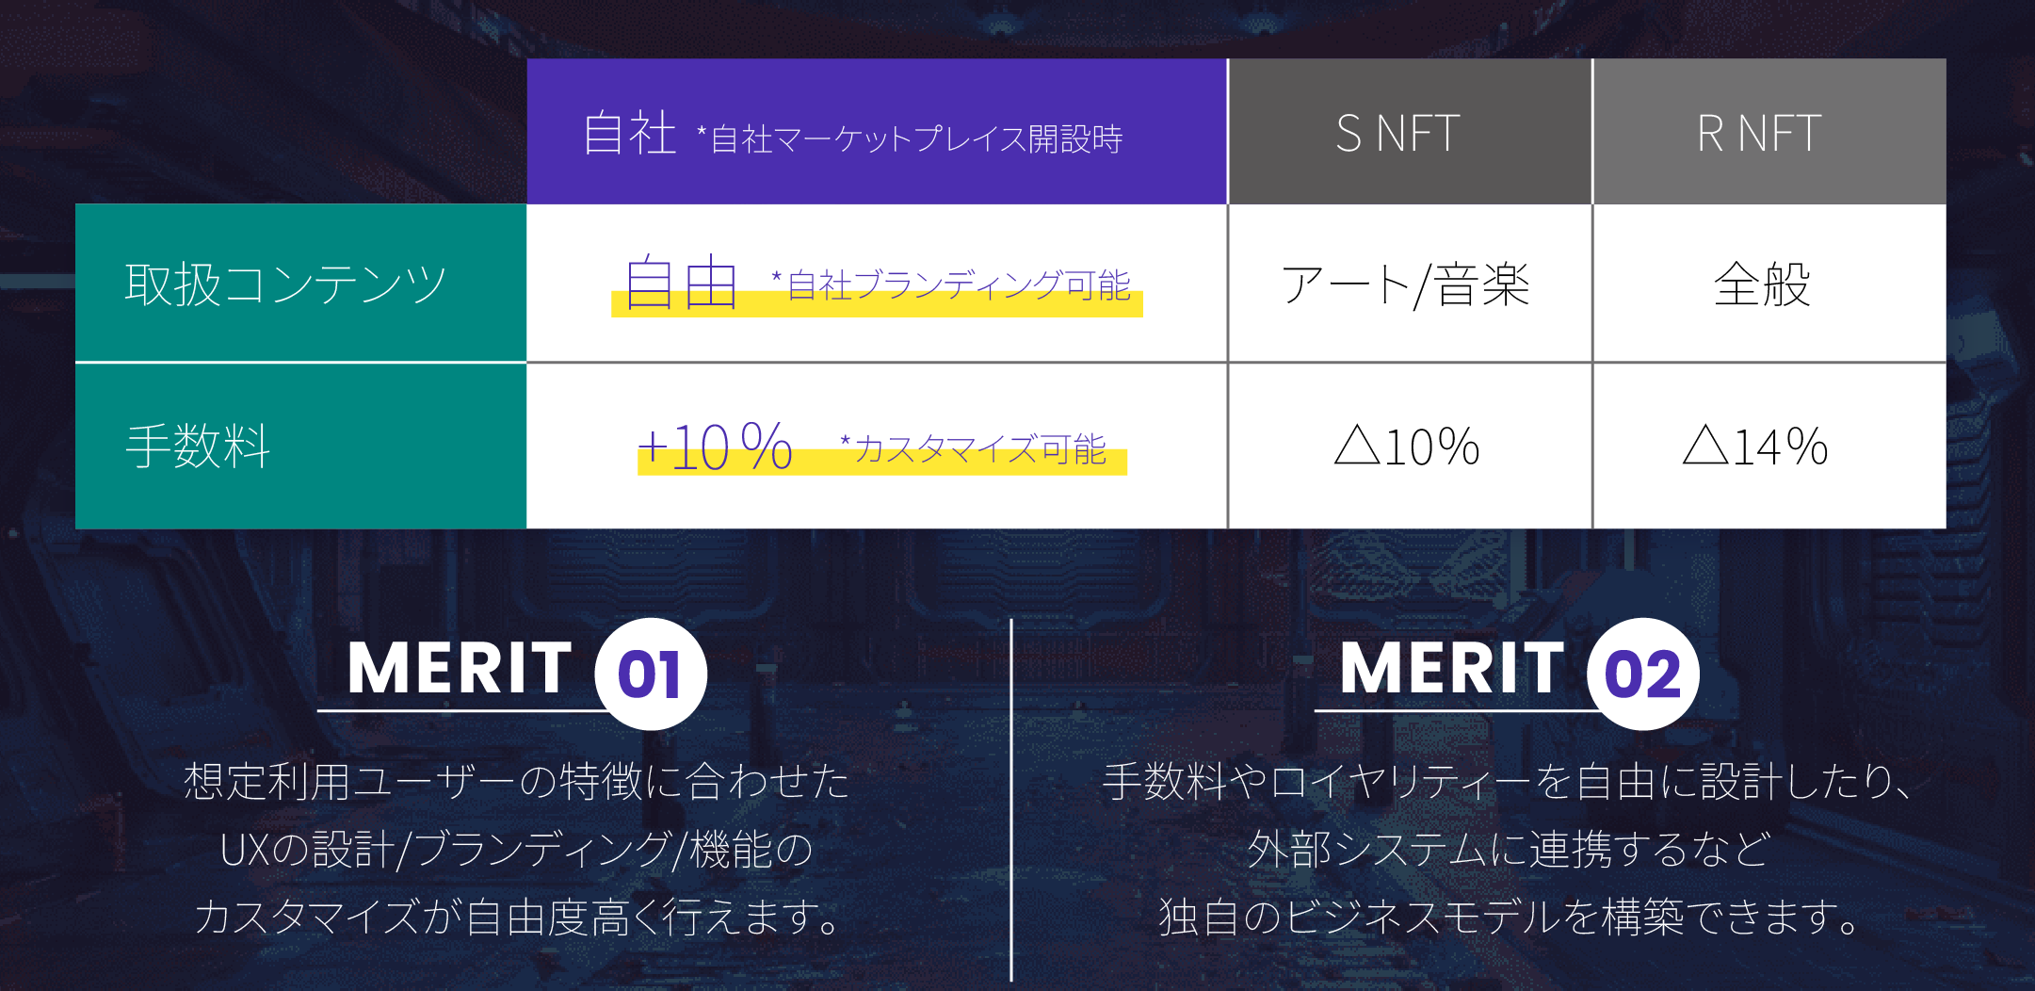Image resolution: width=2035 pixels, height=991 pixels.
Task: Select the R NFT column header
Action: point(1759,133)
